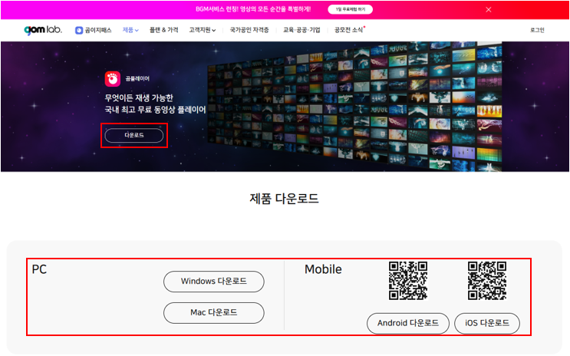Click the 곰플레이어 app icon
This screenshot has width=570, height=356.
[x=112, y=78]
